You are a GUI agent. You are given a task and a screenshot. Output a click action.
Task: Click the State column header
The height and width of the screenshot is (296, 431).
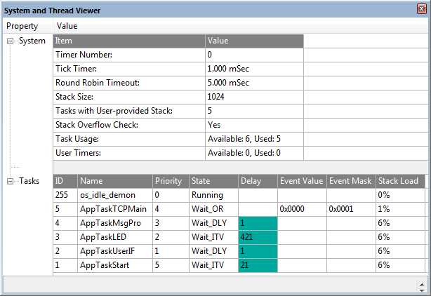tap(213, 181)
